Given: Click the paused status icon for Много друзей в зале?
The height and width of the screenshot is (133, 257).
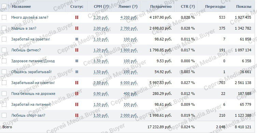Looking at the screenshot, I should point(77,17).
